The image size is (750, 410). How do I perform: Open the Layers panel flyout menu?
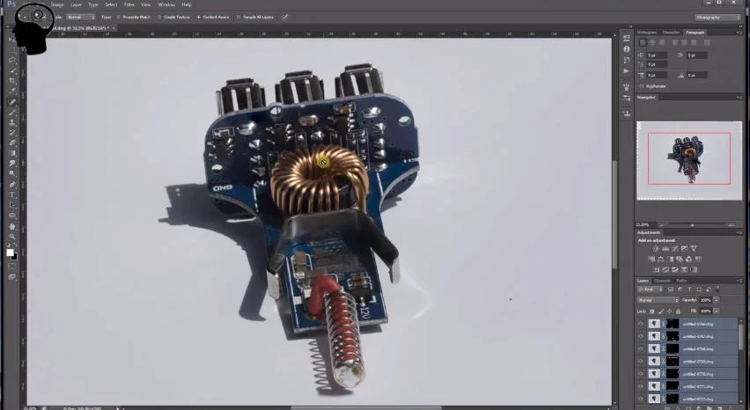pyautogui.click(x=739, y=281)
